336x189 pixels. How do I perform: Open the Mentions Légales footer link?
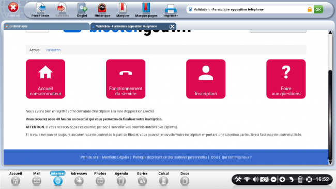pos(115,157)
